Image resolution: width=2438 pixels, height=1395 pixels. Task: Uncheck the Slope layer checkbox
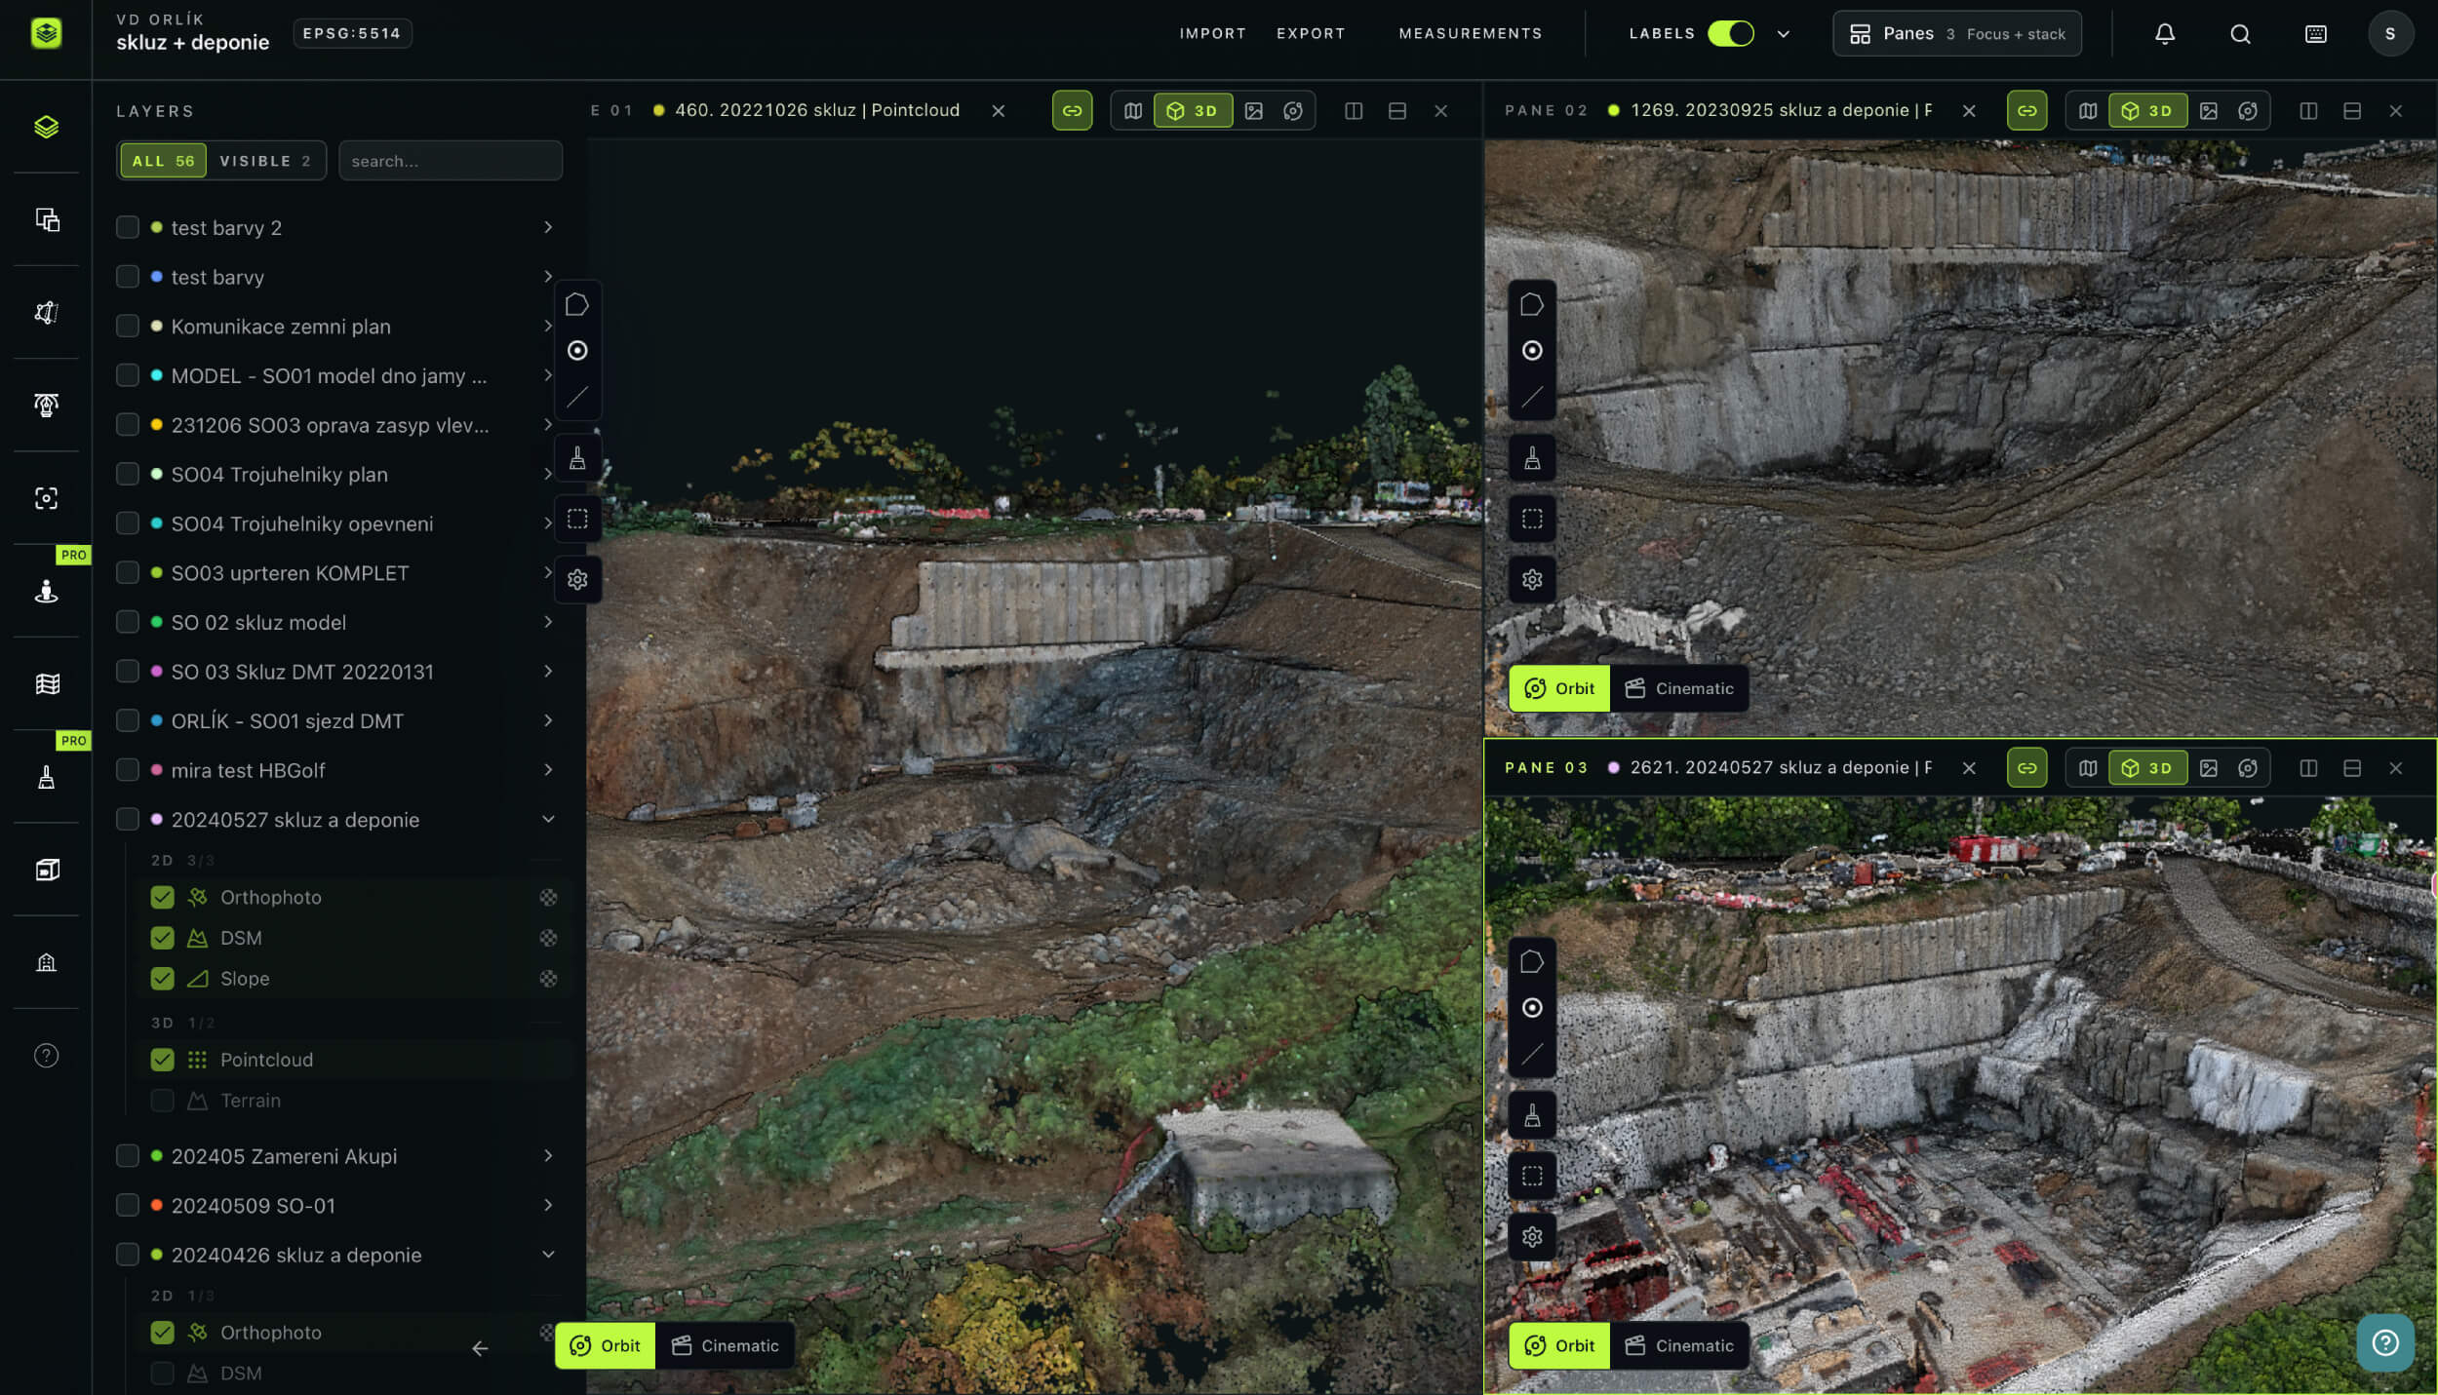(162, 979)
